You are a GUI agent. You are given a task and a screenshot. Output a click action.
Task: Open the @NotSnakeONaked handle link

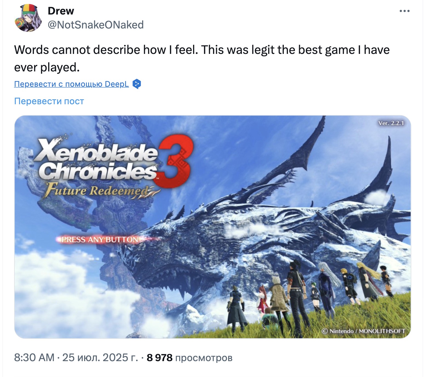click(96, 25)
